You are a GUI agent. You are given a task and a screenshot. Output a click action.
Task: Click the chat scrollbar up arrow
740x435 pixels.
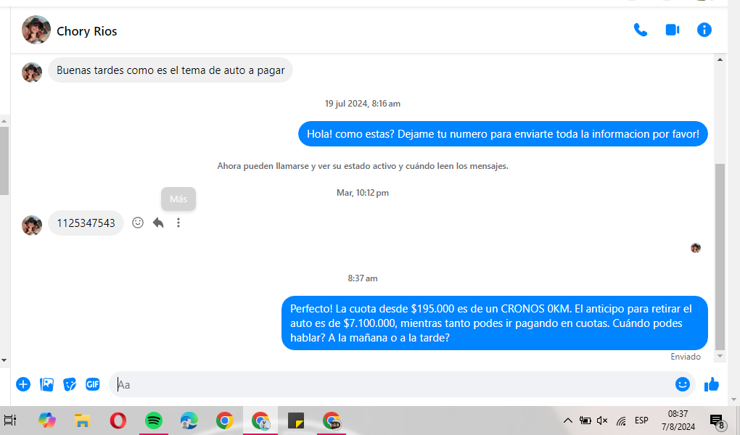coord(720,59)
